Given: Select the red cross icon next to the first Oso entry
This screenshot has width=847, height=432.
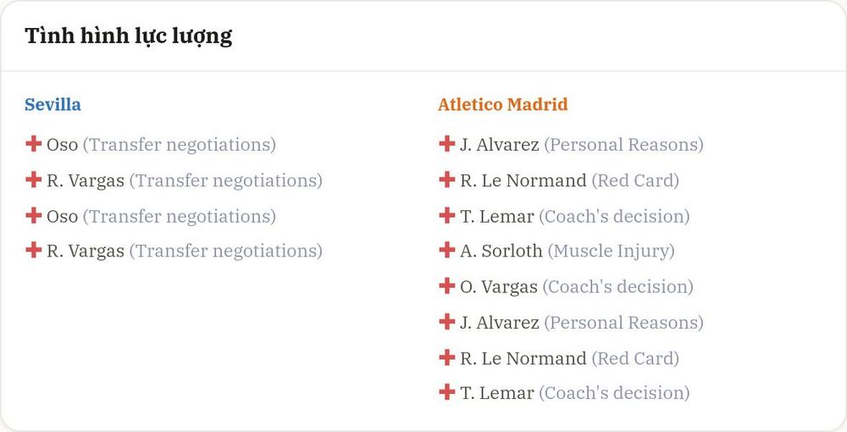Looking at the screenshot, I should tap(34, 144).
